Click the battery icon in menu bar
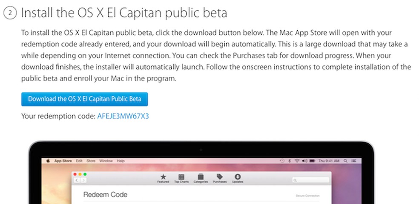Viewport: 419px width, 204px height. [x=313, y=161]
